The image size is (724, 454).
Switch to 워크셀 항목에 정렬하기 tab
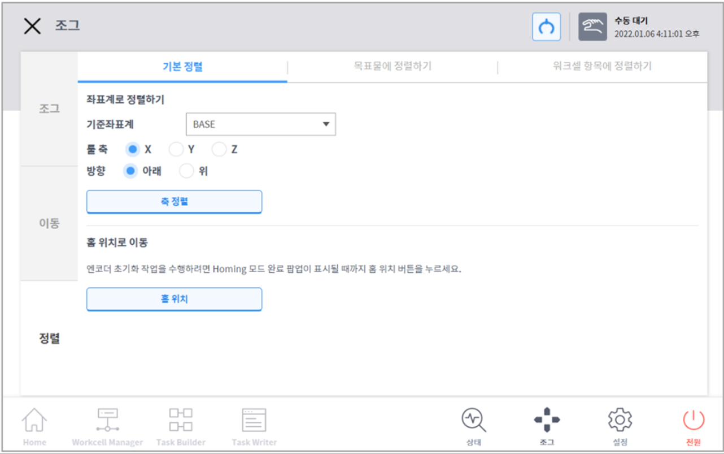tap(602, 67)
